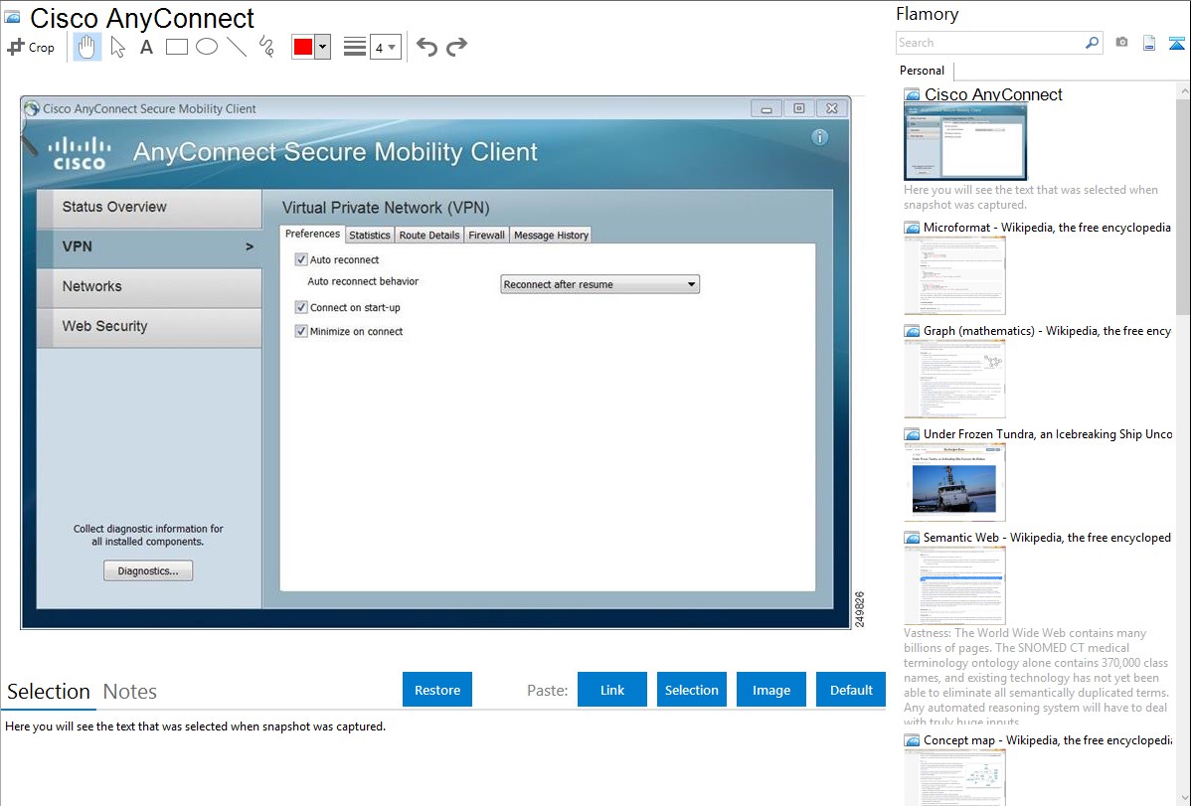Viewport: 1191px width, 806px height.
Task: Open the Microformat Wikipedia snapshot thumbnail
Action: pyautogui.click(x=954, y=275)
